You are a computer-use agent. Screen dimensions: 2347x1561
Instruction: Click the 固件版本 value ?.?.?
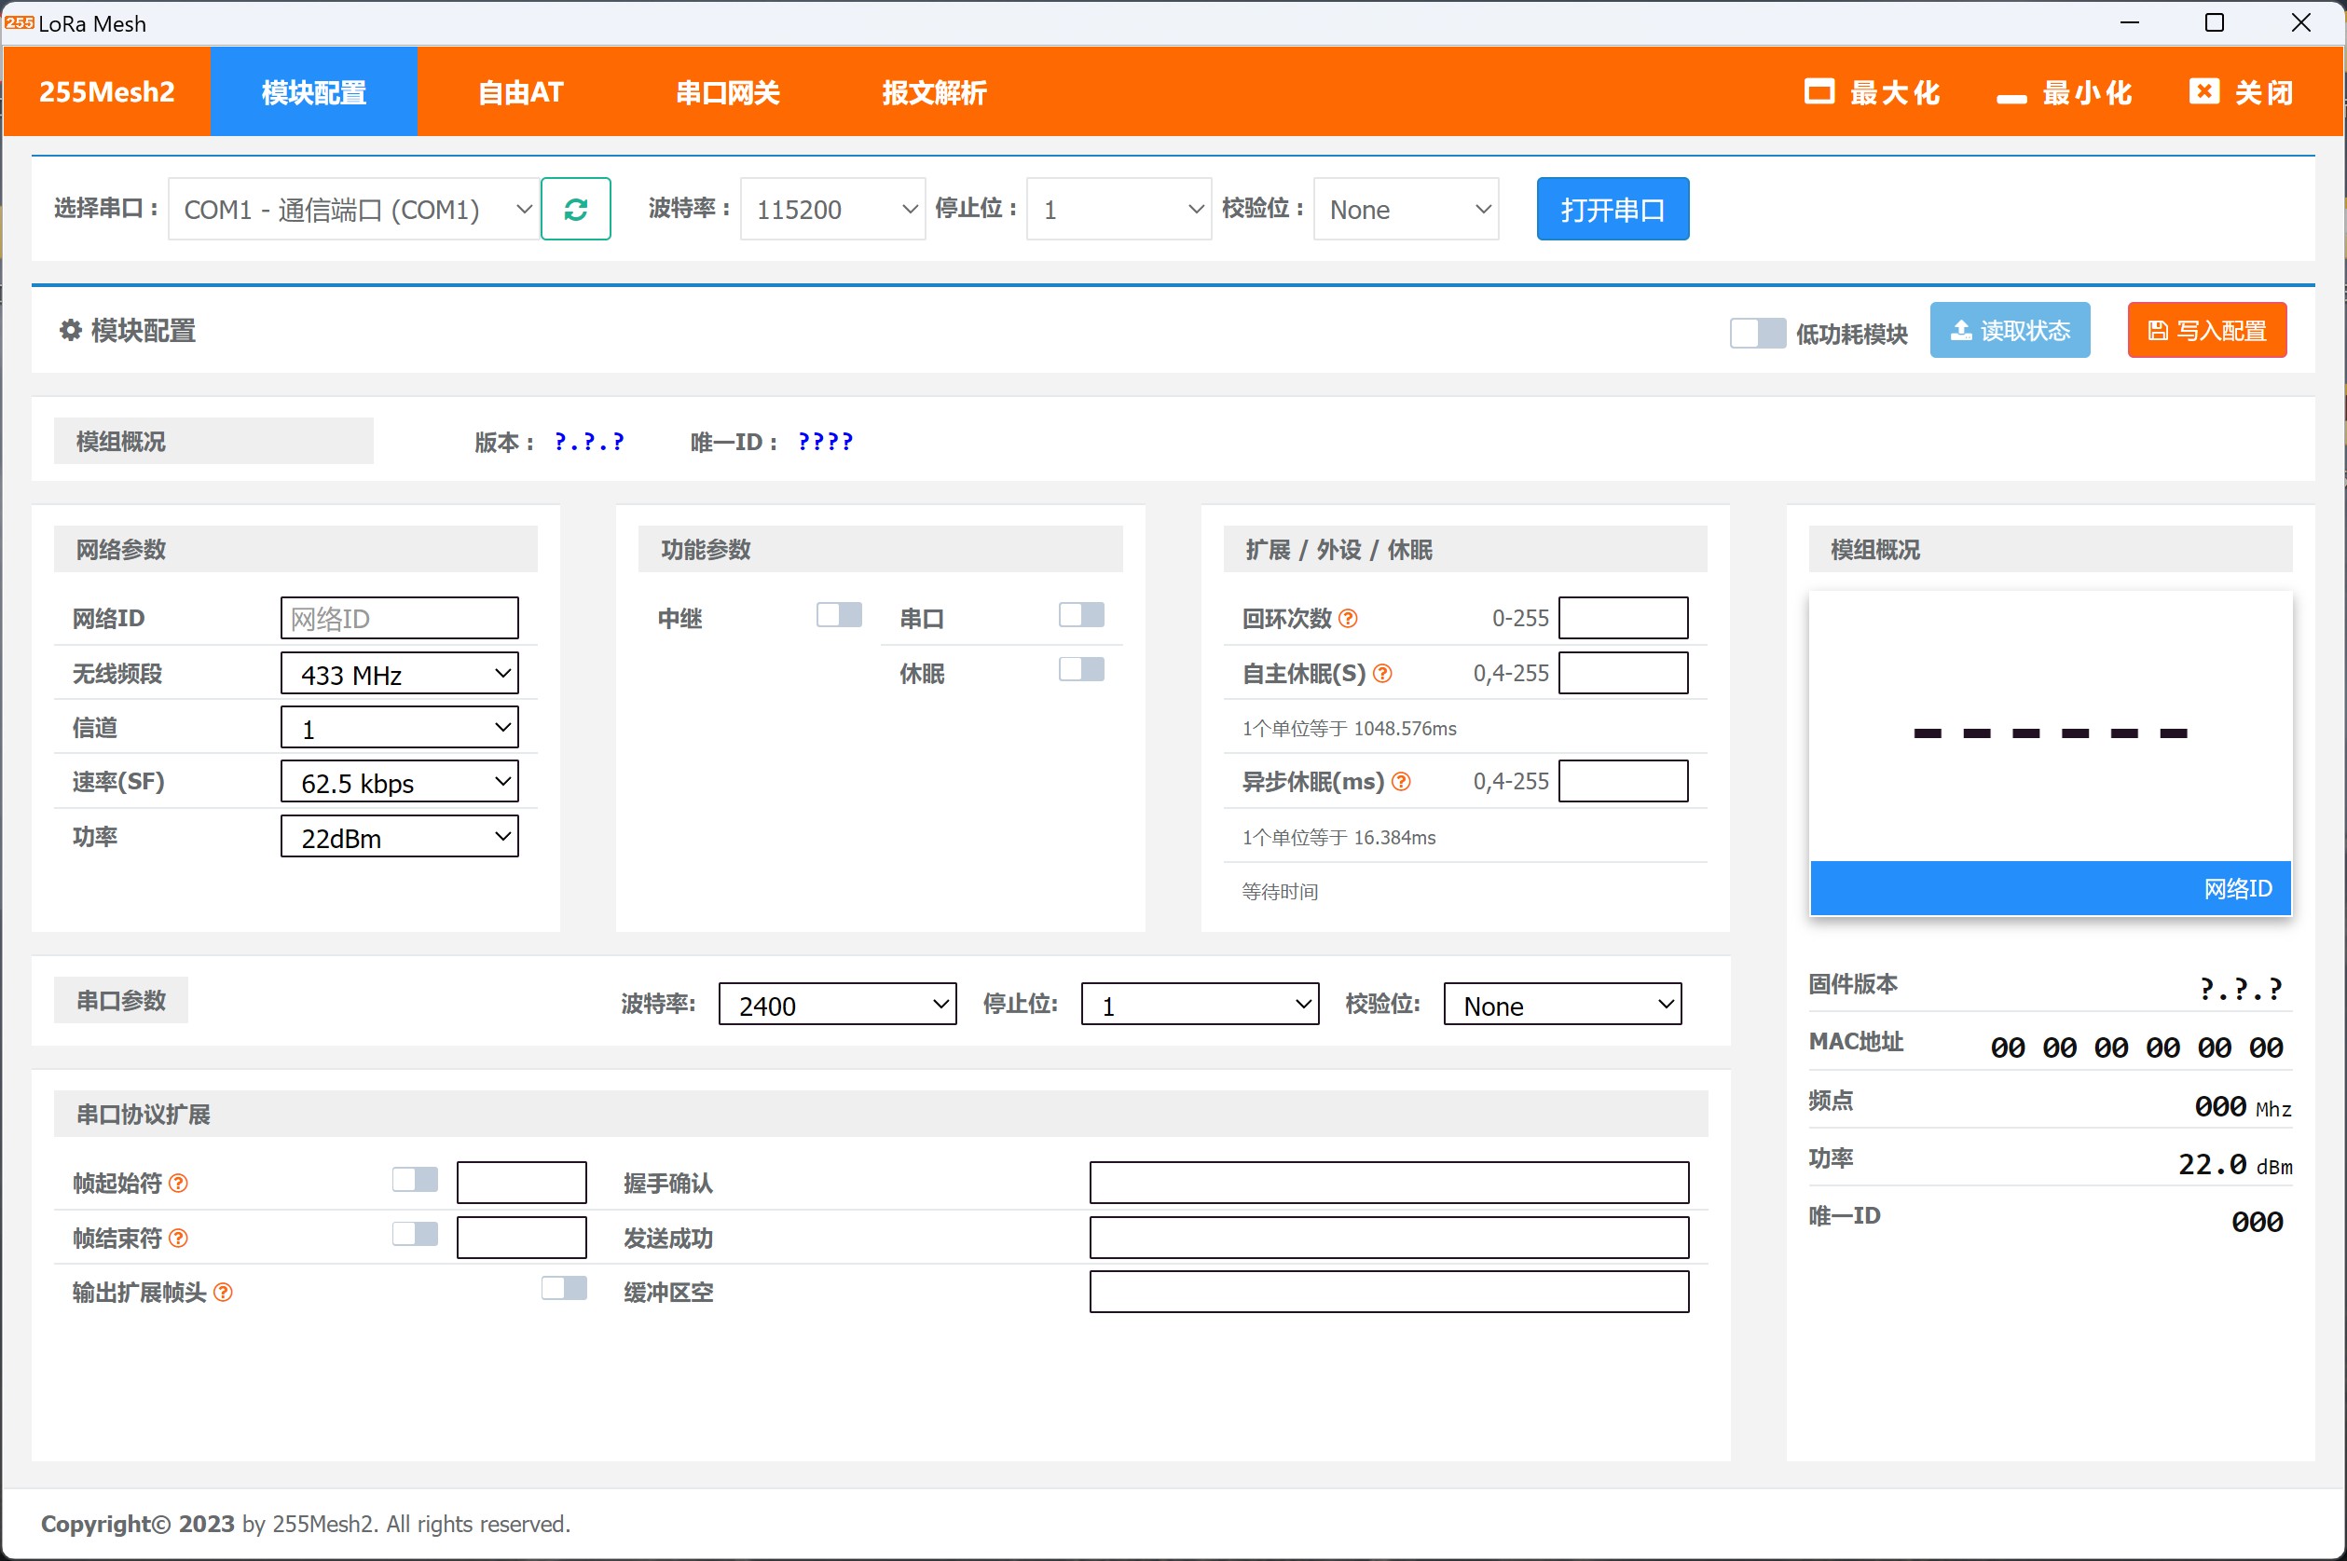(2241, 989)
